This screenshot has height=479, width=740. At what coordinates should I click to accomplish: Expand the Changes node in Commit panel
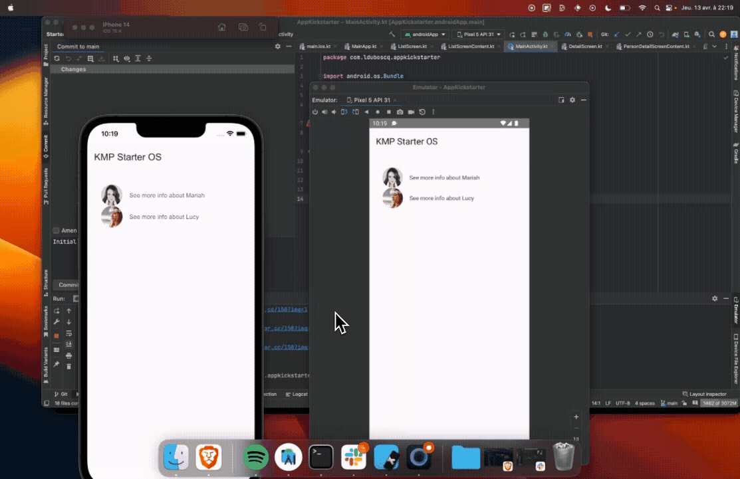[56, 69]
